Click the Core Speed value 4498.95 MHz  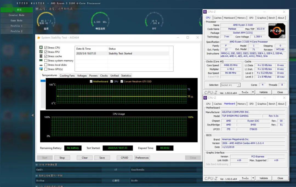click(230, 65)
